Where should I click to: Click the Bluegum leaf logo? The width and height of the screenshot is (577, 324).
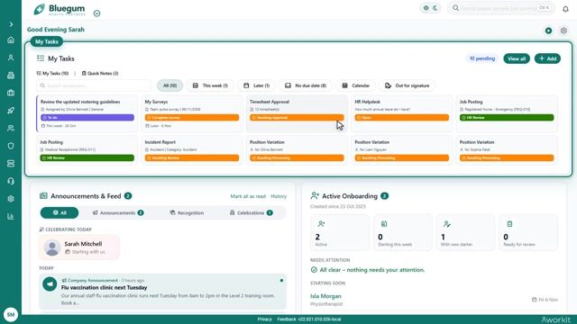(x=40, y=9)
